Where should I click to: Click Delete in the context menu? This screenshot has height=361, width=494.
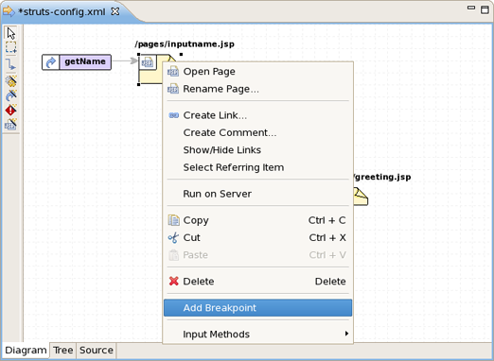[x=257, y=282]
